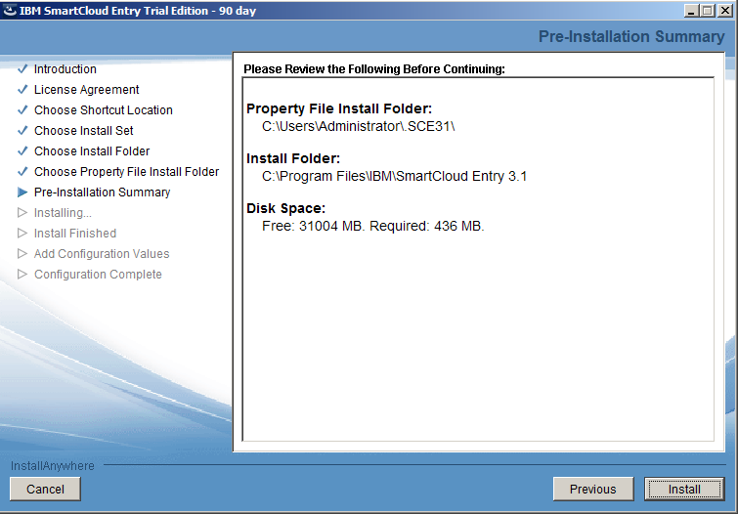Click the Property File Install Folder path
Screen dimensions: 738x514
pos(359,127)
